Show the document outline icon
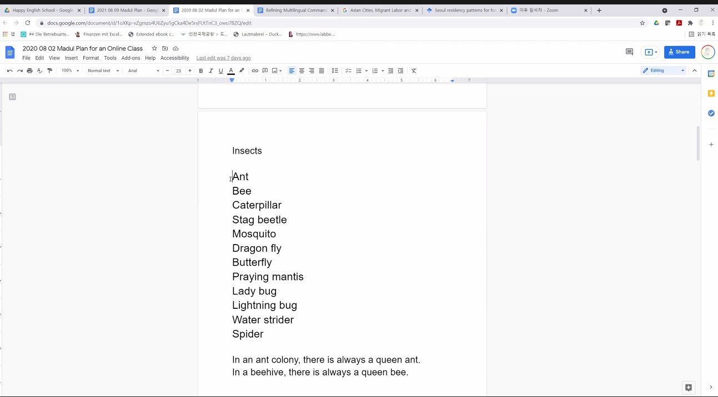 tap(12, 97)
